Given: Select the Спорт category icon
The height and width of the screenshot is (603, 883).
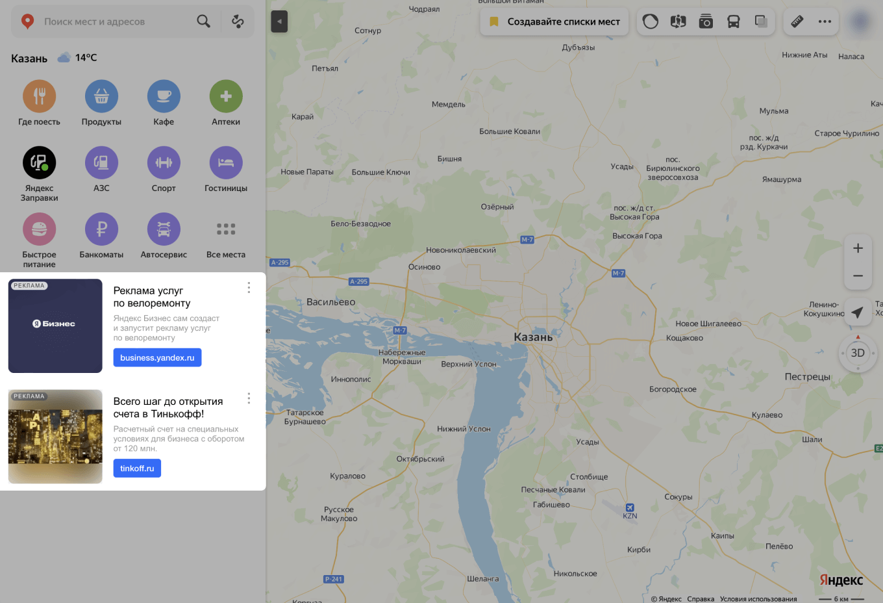Looking at the screenshot, I should [164, 162].
